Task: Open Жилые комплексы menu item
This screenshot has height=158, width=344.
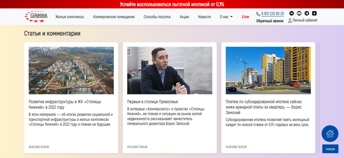Action: [x=70, y=17]
